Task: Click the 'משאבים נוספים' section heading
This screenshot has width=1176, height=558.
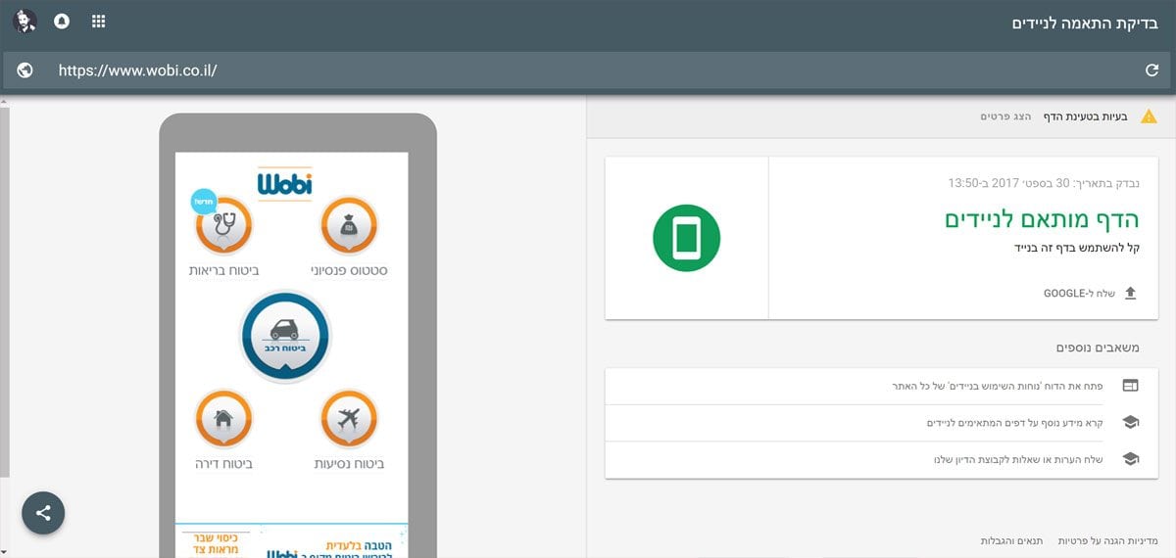Action: (1098, 348)
